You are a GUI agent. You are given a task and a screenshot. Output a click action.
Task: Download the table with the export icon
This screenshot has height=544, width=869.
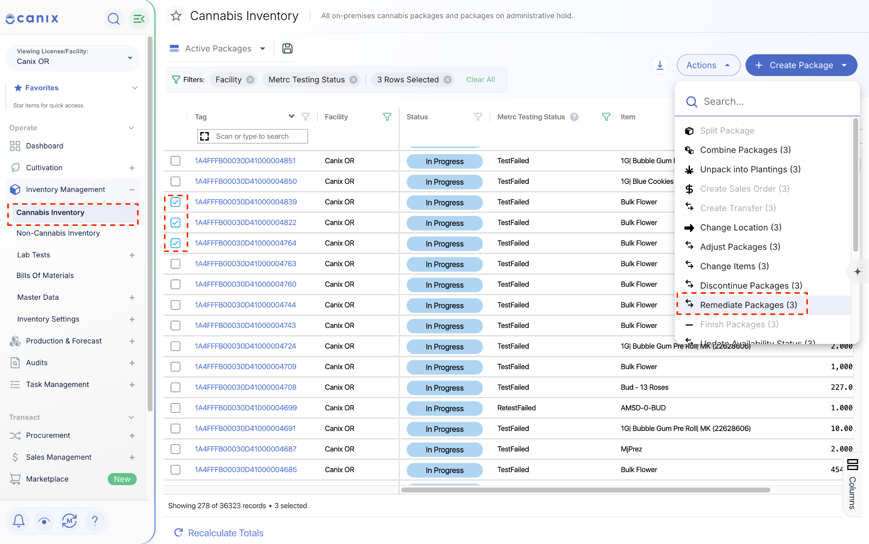[660, 65]
